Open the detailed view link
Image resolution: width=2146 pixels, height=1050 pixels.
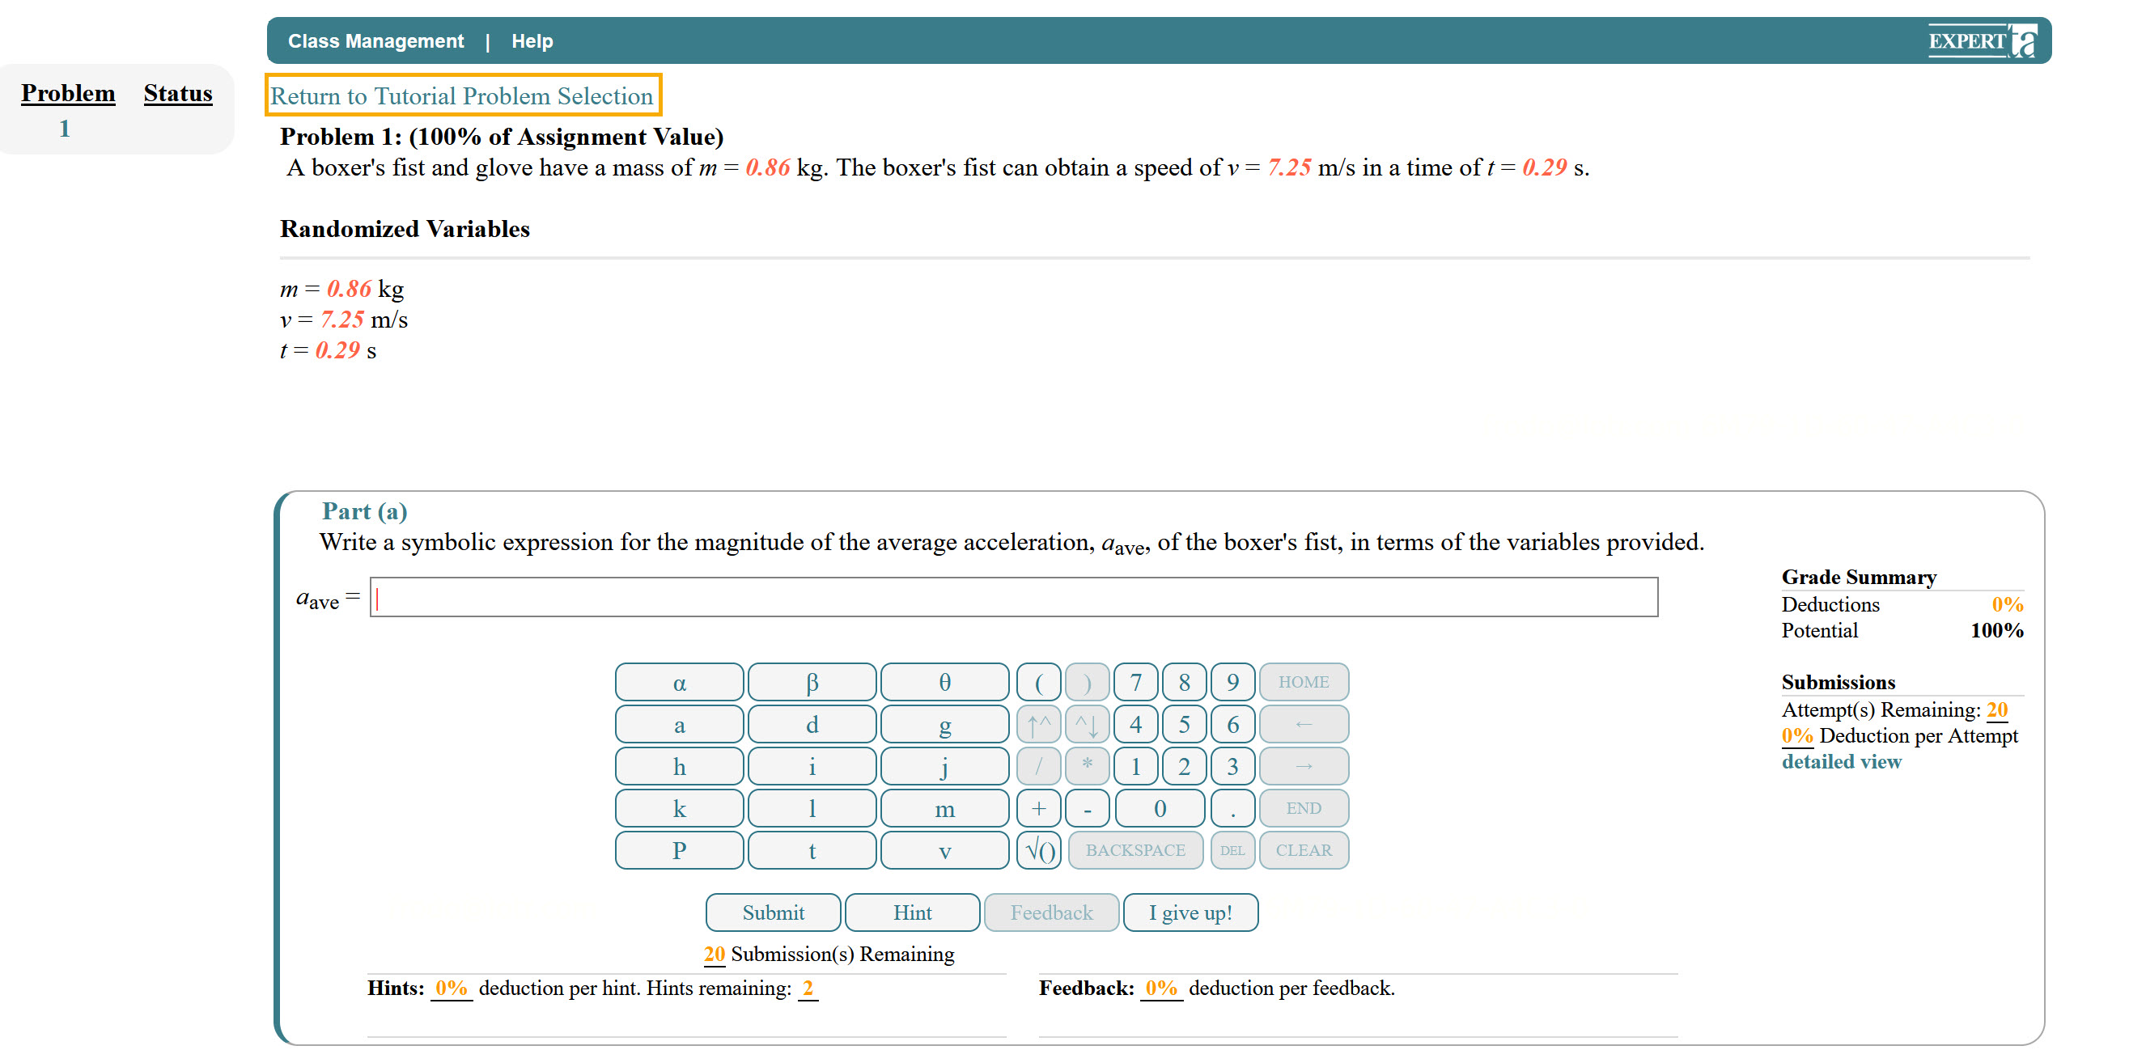coord(1841,761)
